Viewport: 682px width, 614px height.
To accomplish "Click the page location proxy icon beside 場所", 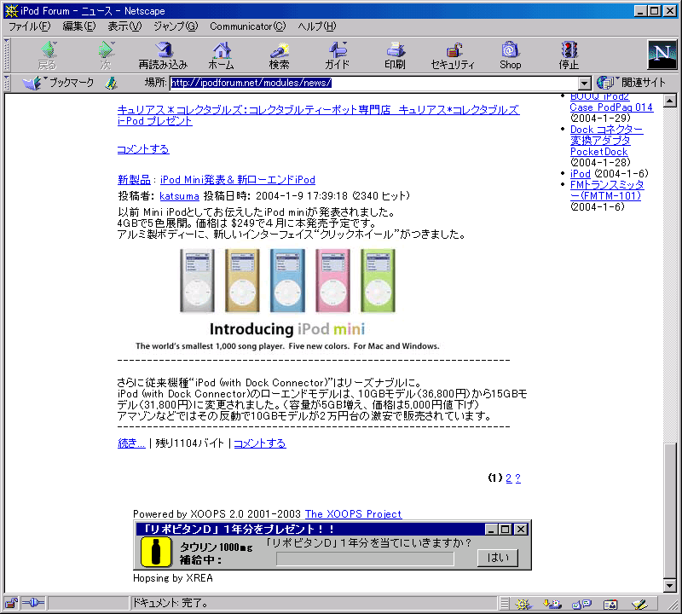I will point(112,83).
